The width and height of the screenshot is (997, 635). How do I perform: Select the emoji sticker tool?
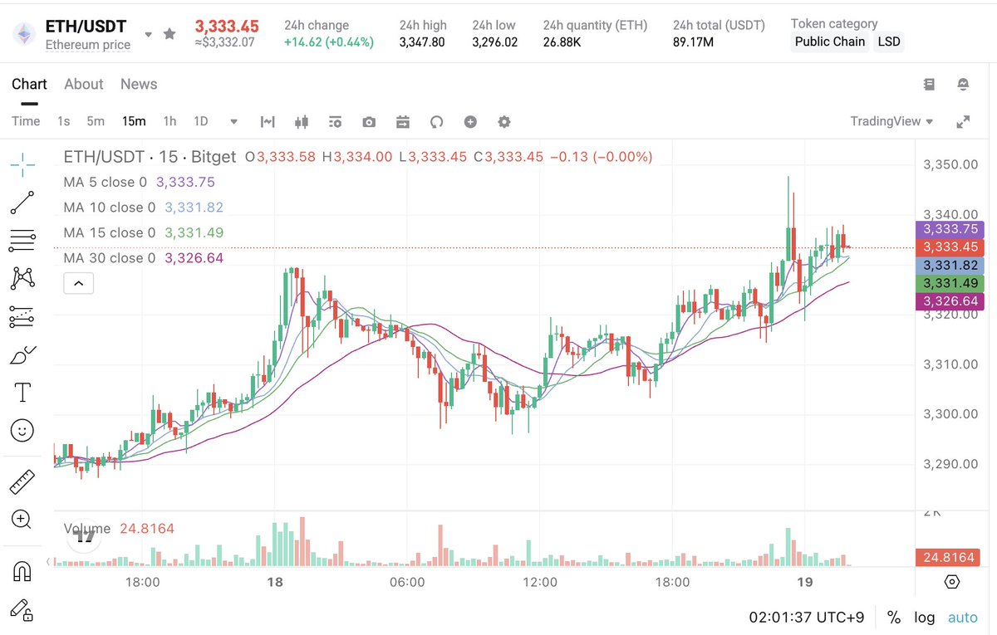point(22,430)
